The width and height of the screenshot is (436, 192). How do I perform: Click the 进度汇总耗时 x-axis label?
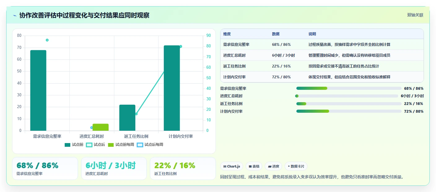[92, 136]
